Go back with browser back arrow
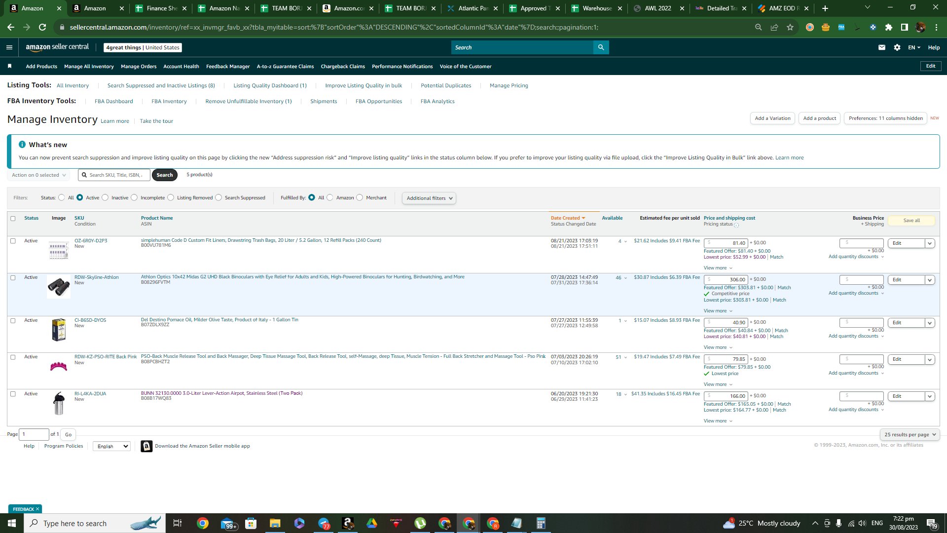 [11, 27]
